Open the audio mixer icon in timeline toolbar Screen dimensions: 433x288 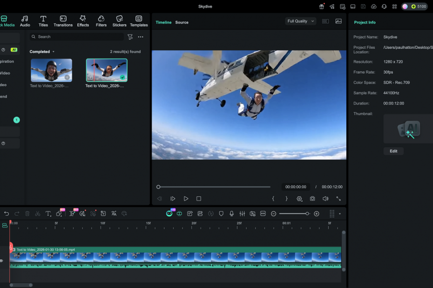[x=242, y=214]
